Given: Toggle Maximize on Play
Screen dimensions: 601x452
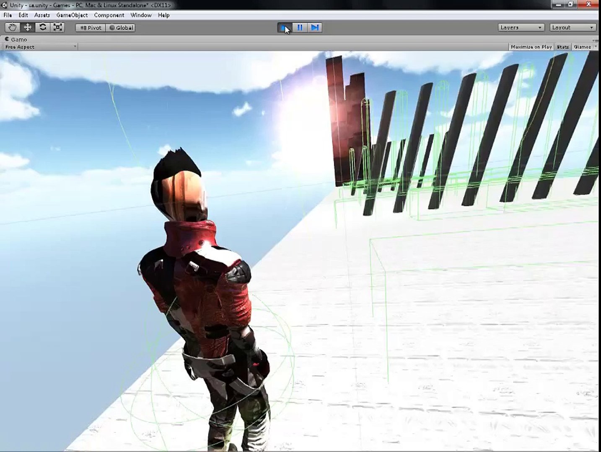Looking at the screenshot, I should point(531,47).
